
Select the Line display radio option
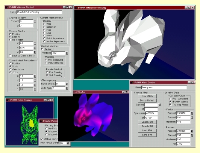[44, 33]
